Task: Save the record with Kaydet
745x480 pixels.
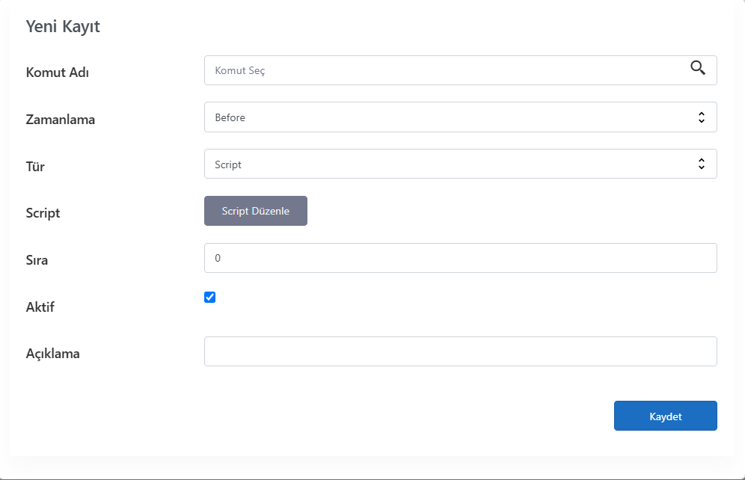Action: point(665,416)
